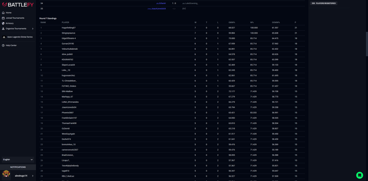The image size is (368, 181).
Task: Click player Gurvan29190
Action: coord(68,44)
